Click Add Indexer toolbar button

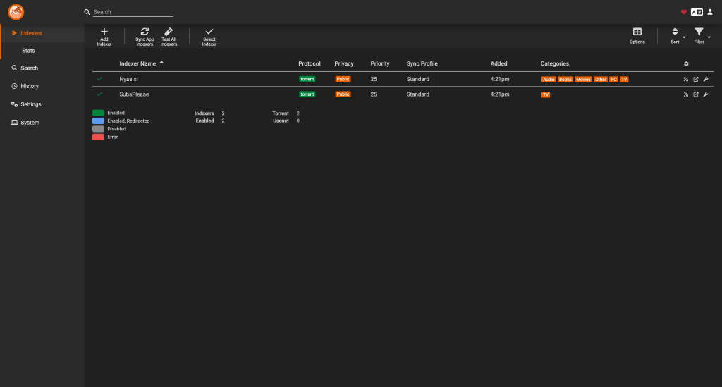[x=104, y=37]
